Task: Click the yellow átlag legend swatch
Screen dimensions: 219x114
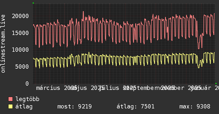Action: 10,107
